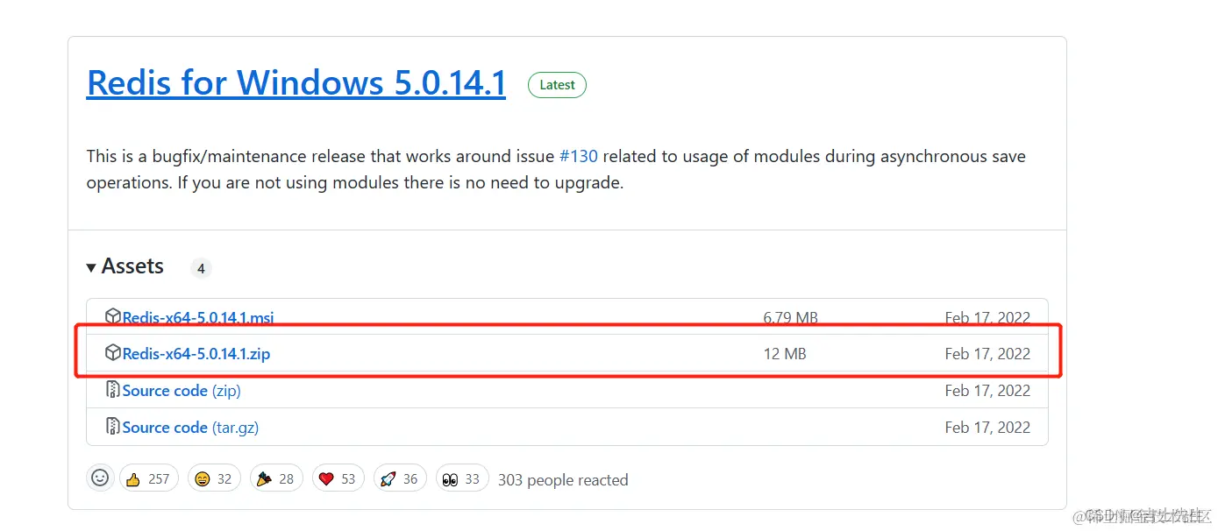The image size is (1218, 531).
Task: Click package icon beside Redis-x64-5.0.14.1.msi
Action: [113, 316]
